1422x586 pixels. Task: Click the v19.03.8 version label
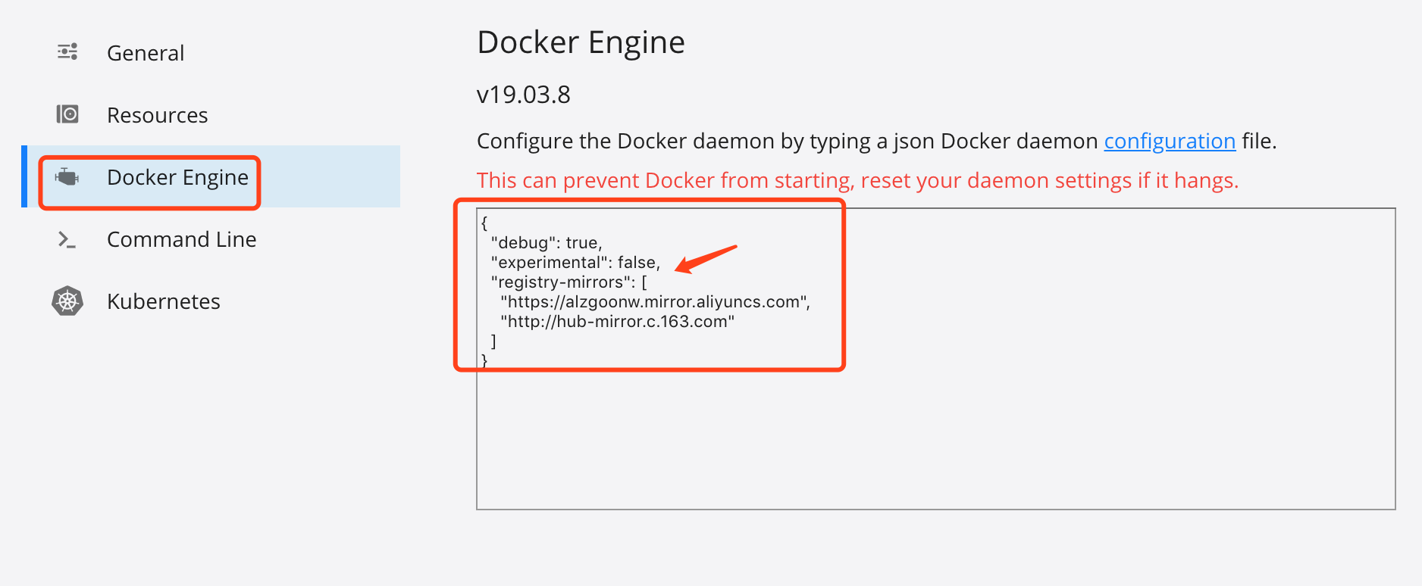click(x=523, y=94)
